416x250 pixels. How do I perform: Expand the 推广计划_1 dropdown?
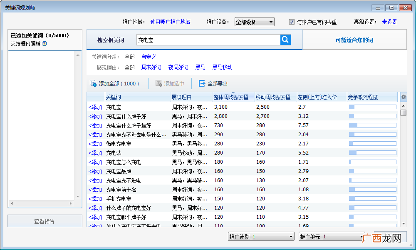click(x=261, y=236)
